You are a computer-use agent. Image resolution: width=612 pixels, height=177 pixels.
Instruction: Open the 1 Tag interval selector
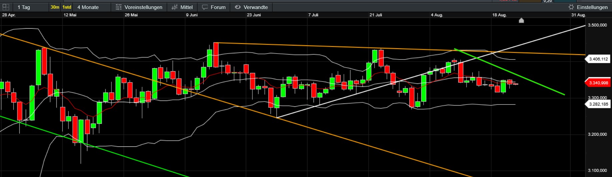tap(24, 7)
